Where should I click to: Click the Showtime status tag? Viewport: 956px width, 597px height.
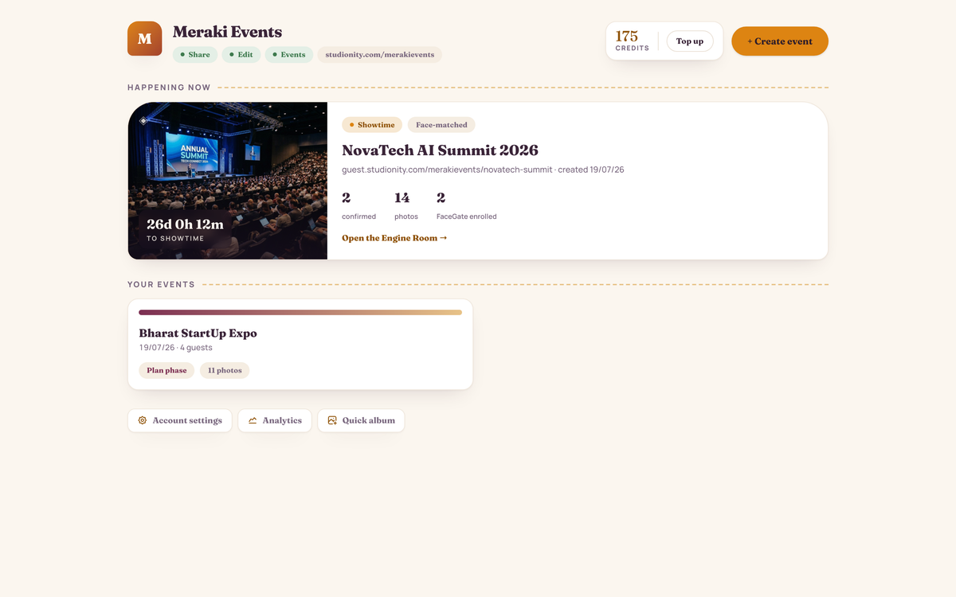tap(372, 125)
